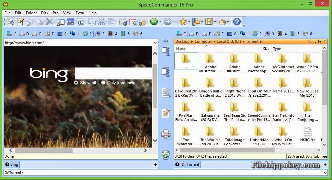This screenshot has width=332, height=180.
Task: Click the swap panels icon above middle toolbar
Action: pyautogui.click(x=166, y=41)
